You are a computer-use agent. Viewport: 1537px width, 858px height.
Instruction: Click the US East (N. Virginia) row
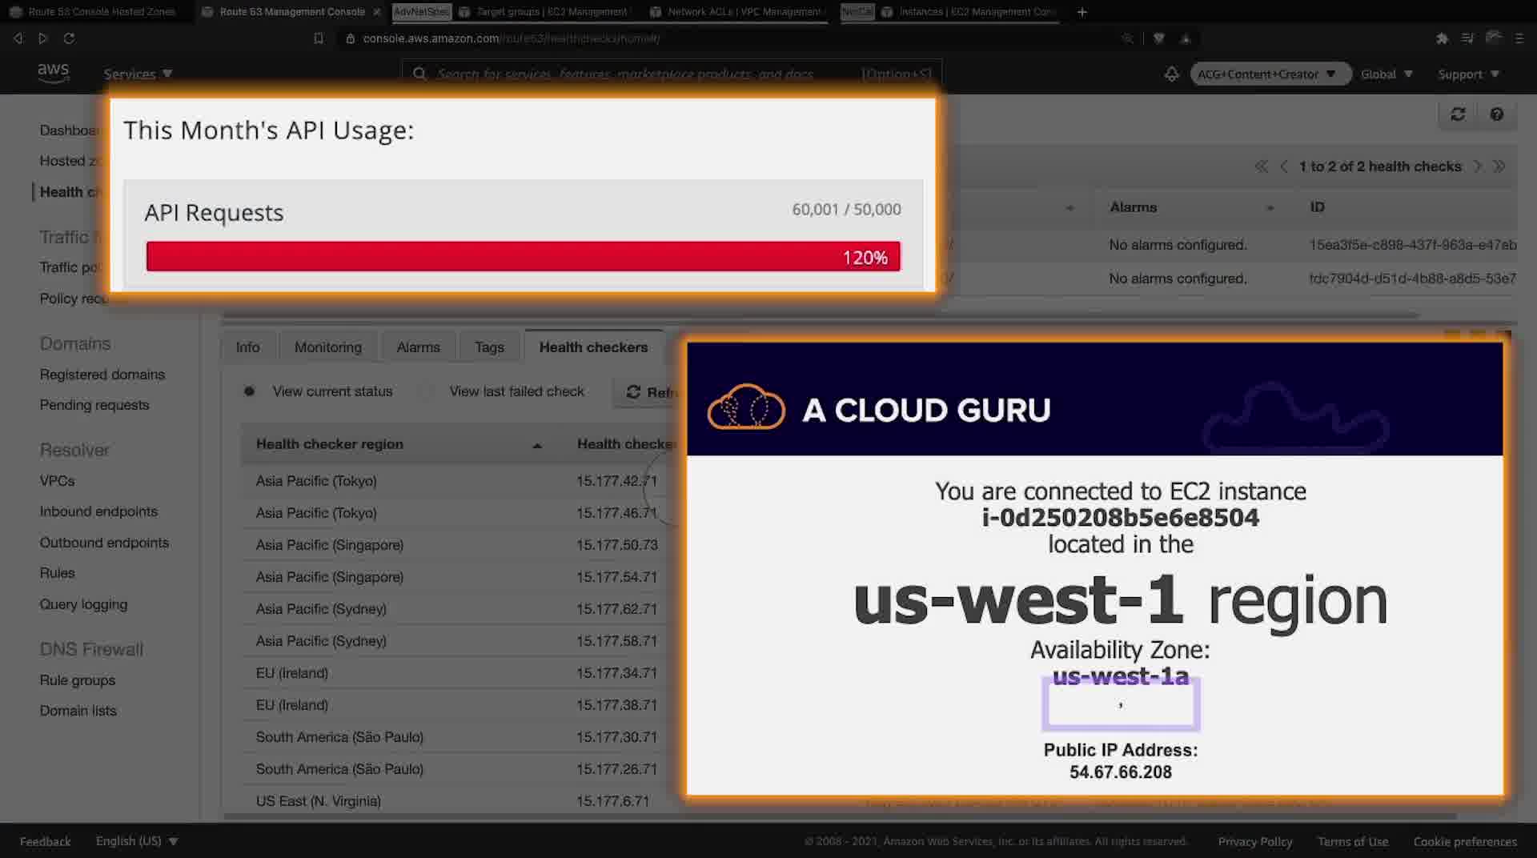(452, 801)
